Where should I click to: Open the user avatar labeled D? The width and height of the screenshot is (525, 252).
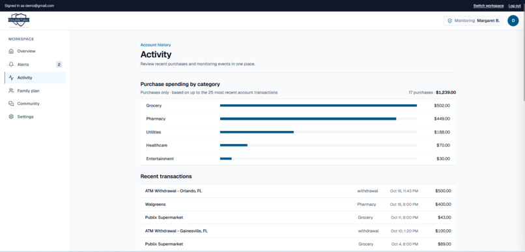tap(513, 20)
